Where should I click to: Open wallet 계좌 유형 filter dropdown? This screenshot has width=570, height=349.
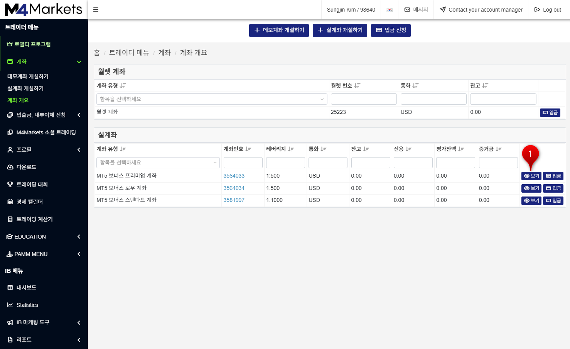pos(212,99)
